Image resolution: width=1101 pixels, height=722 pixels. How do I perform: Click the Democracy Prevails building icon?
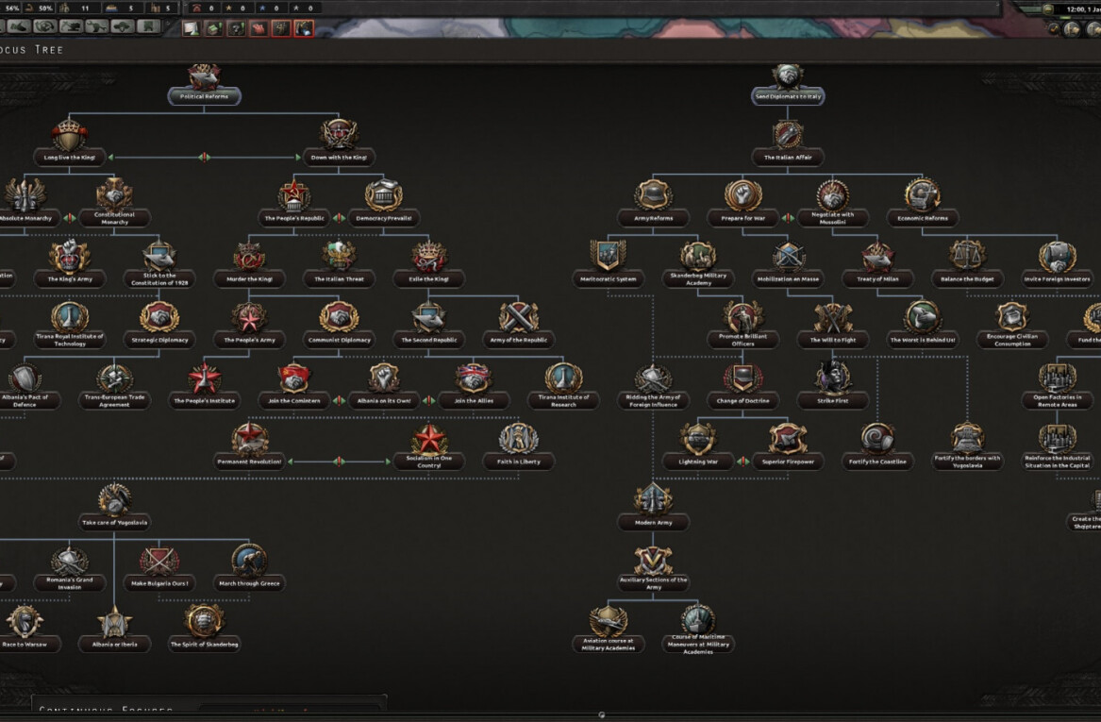click(383, 196)
